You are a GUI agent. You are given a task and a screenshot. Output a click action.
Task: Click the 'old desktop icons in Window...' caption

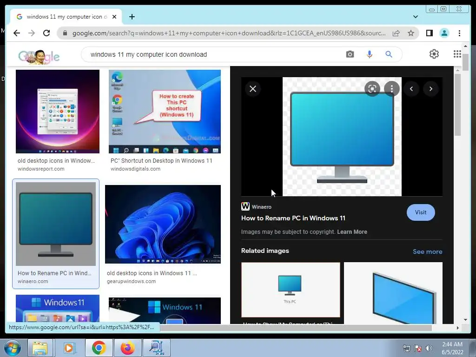pyautogui.click(x=56, y=161)
